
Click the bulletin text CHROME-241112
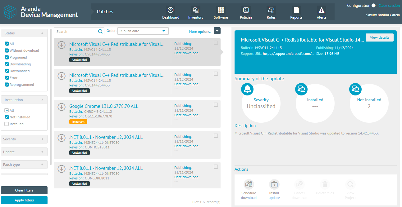pyautogui.click(x=98, y=112)
